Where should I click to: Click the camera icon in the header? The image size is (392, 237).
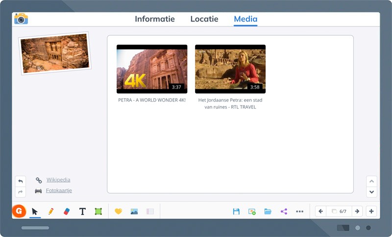[x=21, y=19]
